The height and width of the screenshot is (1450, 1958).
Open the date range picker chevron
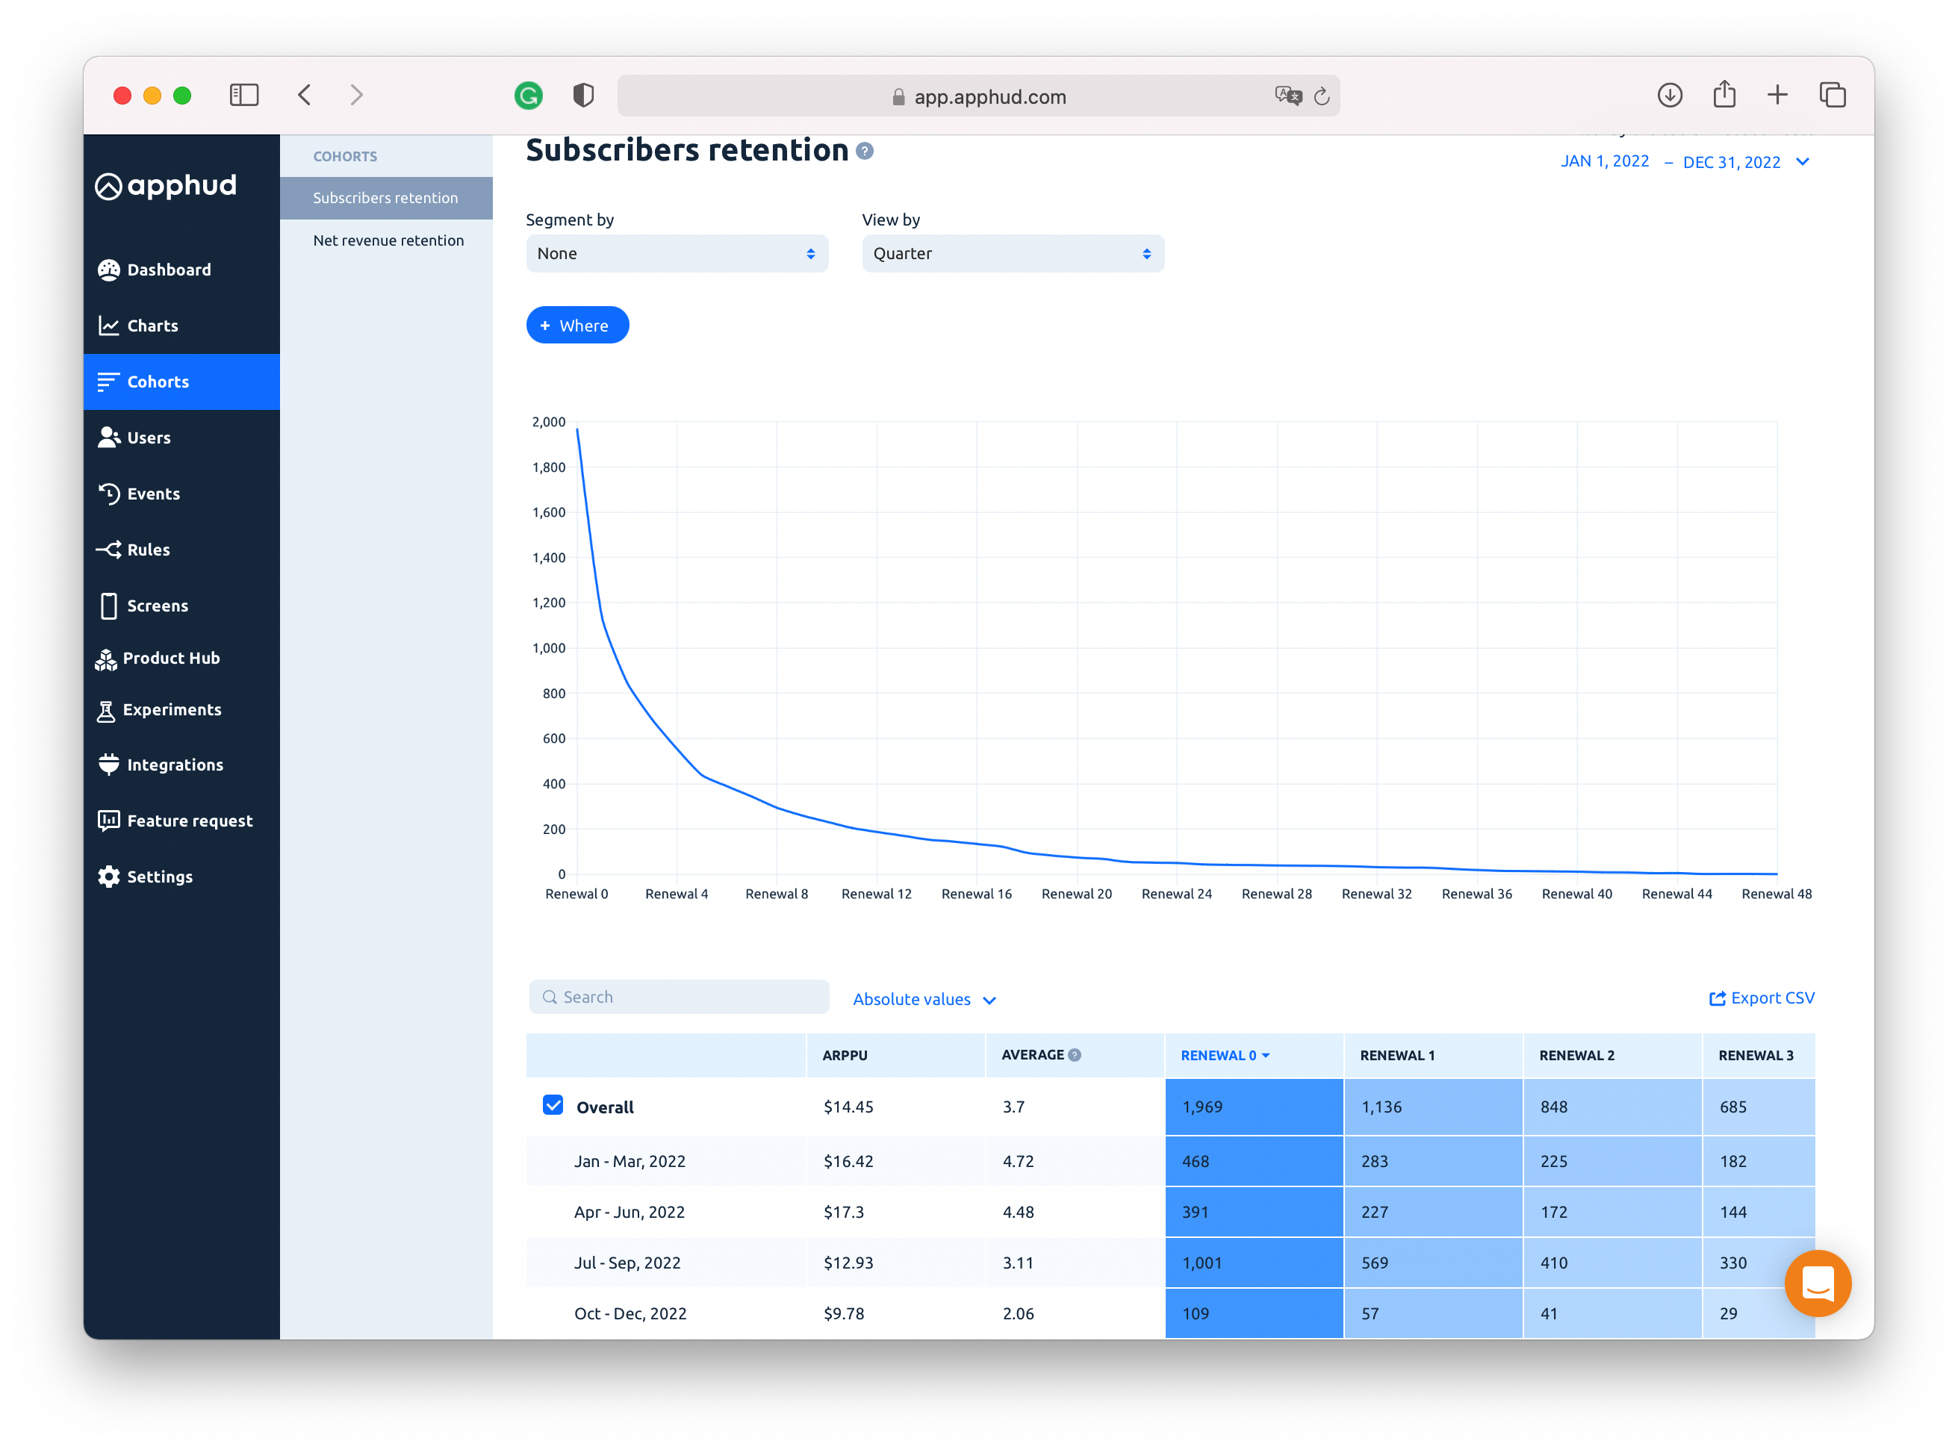(x=1803, y=161)
